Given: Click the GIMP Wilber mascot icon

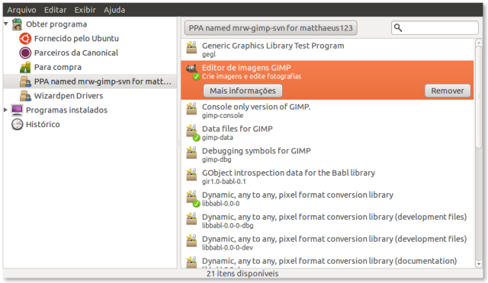Looking at the screenshot, I should click(x=191, y=68).
